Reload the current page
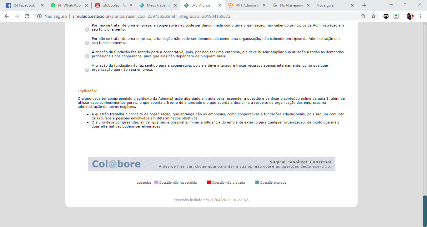The width and height of the screenshot is (427, 227). coord(27,16)
